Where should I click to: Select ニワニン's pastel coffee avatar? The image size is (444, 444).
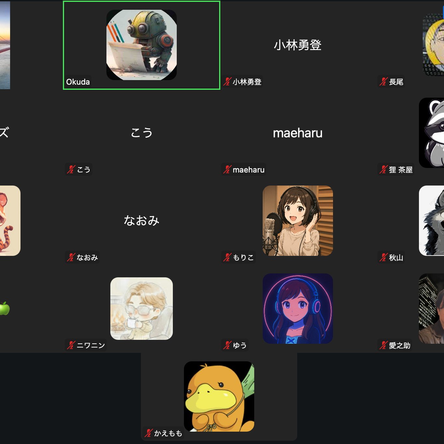click(x=142, y=309)
